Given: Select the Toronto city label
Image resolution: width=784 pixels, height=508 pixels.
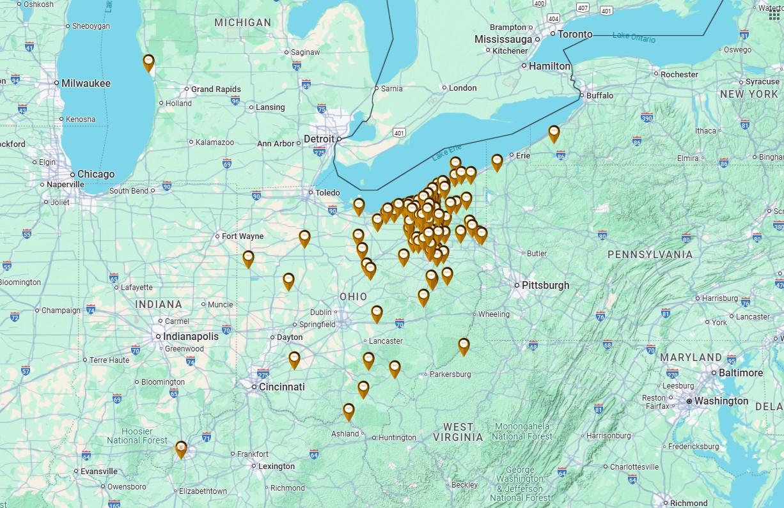Looking at the screenshot, I should coord(575,35).
